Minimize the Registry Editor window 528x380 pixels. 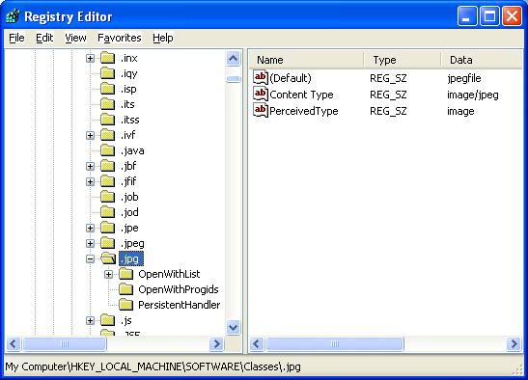pyautogui.click(x=467, y=15)
